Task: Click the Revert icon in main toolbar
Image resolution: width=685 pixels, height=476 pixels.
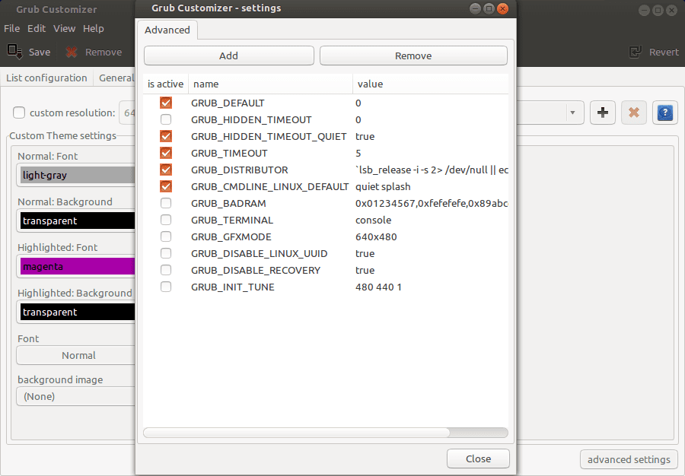Action: pos(635,52)
